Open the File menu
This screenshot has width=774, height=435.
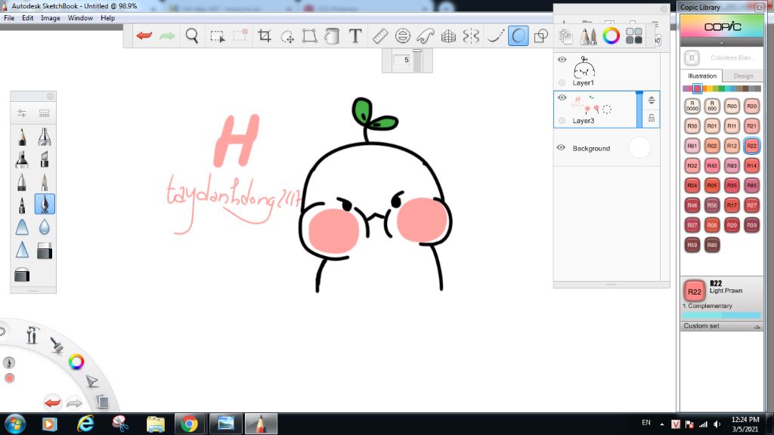click(x=9, y=18)
